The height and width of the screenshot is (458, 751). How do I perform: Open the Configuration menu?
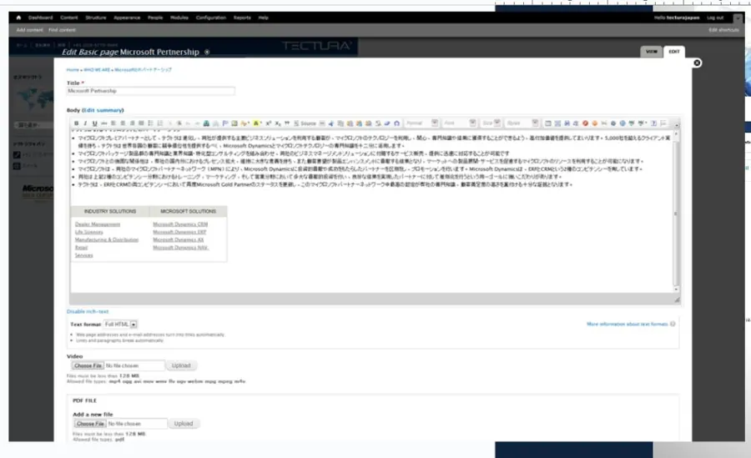coord(211,18)
